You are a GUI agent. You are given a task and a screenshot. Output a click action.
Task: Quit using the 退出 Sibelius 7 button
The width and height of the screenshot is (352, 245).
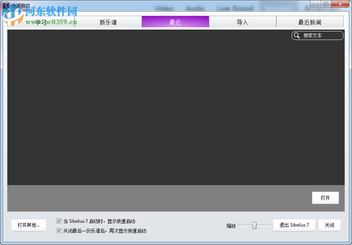(x=294, y=225)
